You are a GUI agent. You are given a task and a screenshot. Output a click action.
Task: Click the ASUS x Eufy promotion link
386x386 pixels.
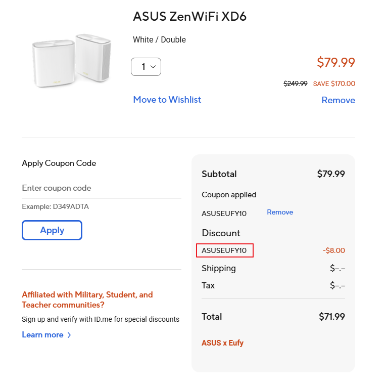click(x=222, y=343)
